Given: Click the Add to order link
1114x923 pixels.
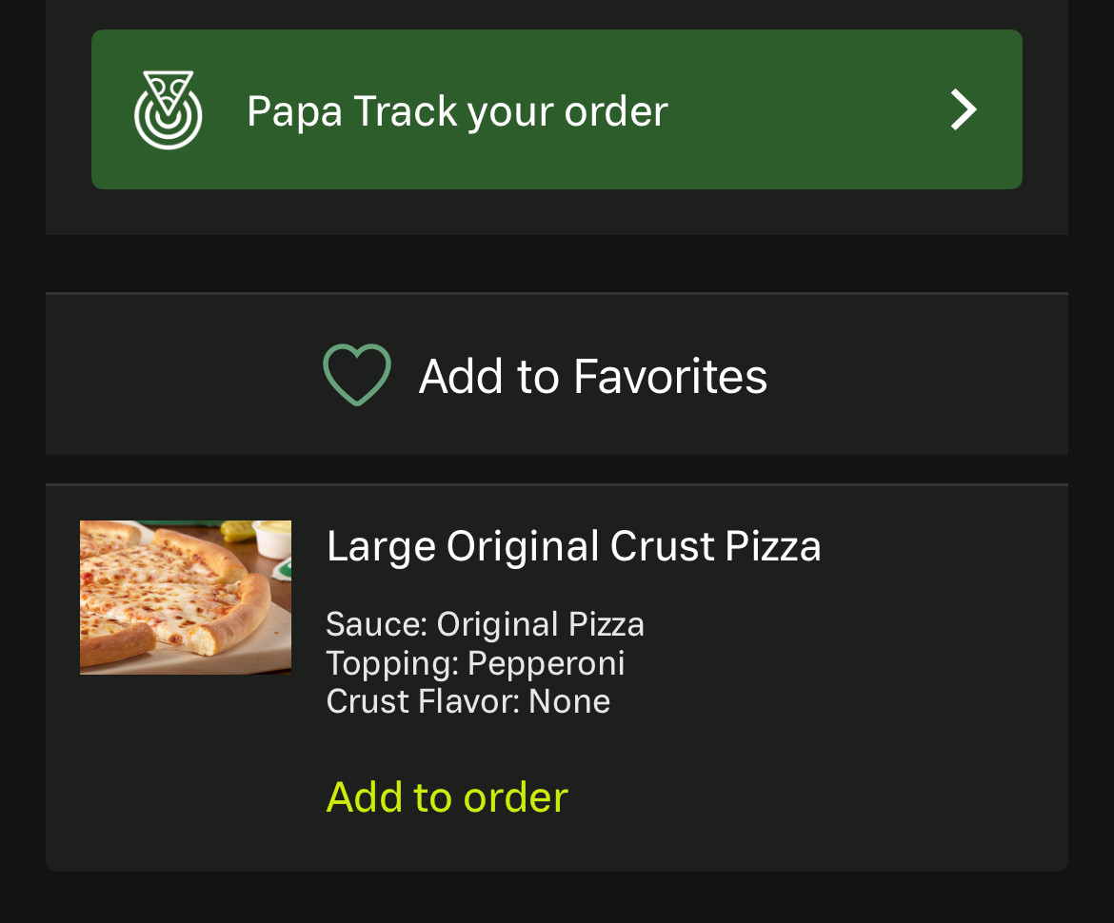Looking at the screenshot, I should 447,796.
